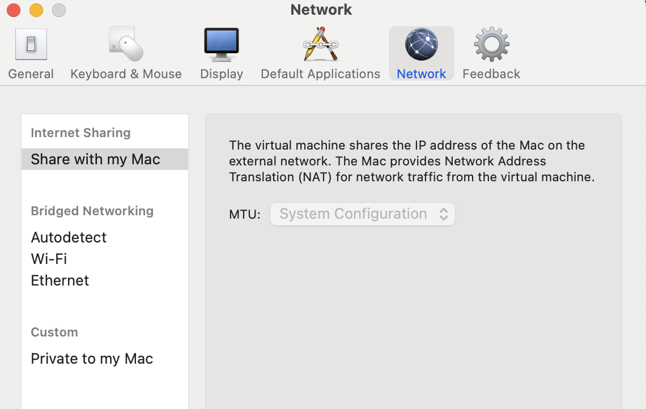Screen dimensions: 646x409
Task: Open the Feedback gear icon
Action: (x=491, y=44)
